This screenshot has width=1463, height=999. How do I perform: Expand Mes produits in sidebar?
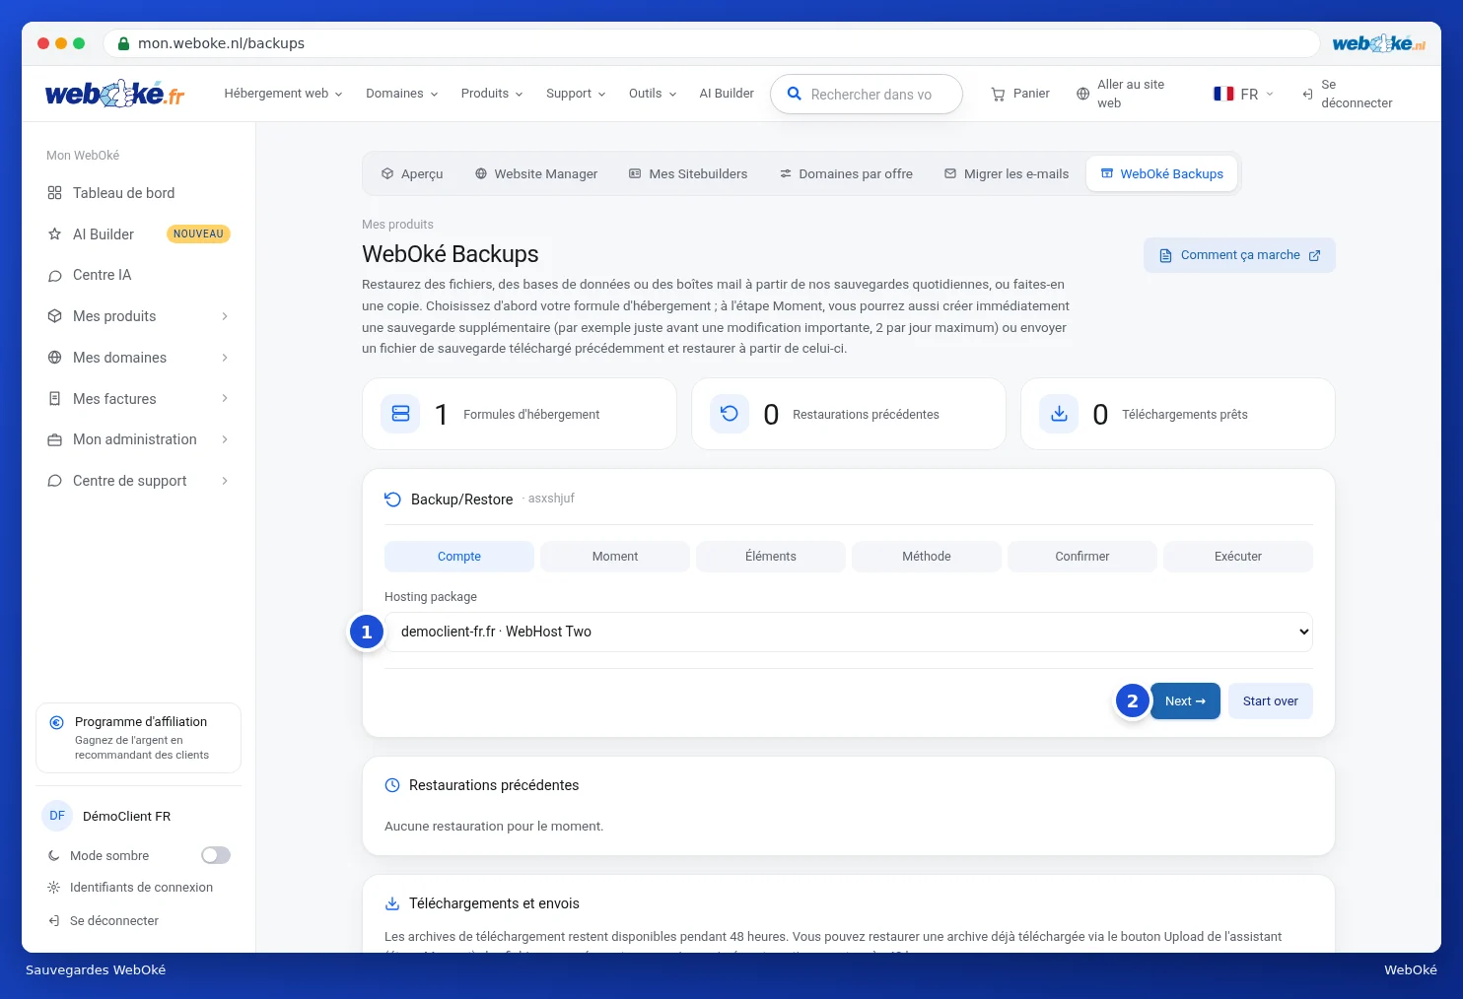138,316
